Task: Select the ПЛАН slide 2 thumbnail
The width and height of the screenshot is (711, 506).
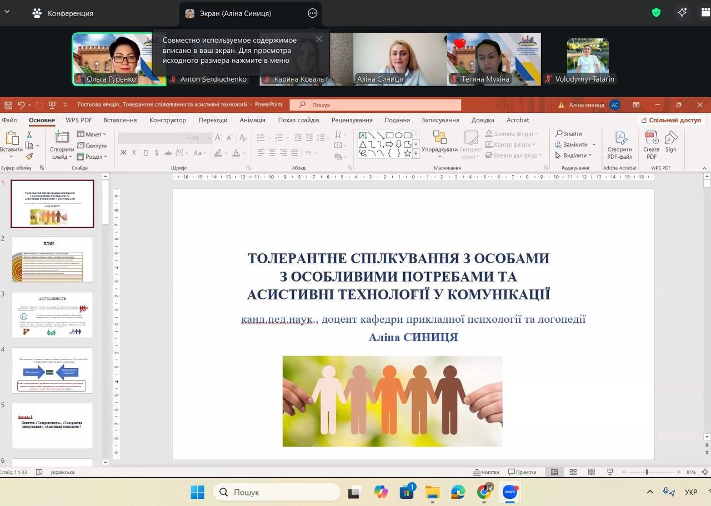Action: click(x=52, y=259)
